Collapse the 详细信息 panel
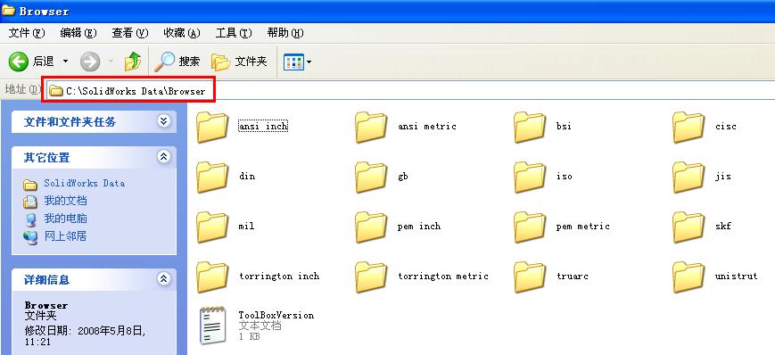Screen dimensions: 775x355 [x=163, y=279]
